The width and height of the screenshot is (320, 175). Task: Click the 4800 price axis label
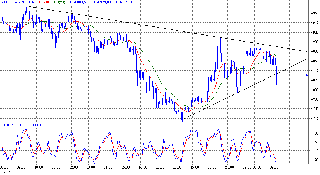pyautogui.click(x=315, y=90)
